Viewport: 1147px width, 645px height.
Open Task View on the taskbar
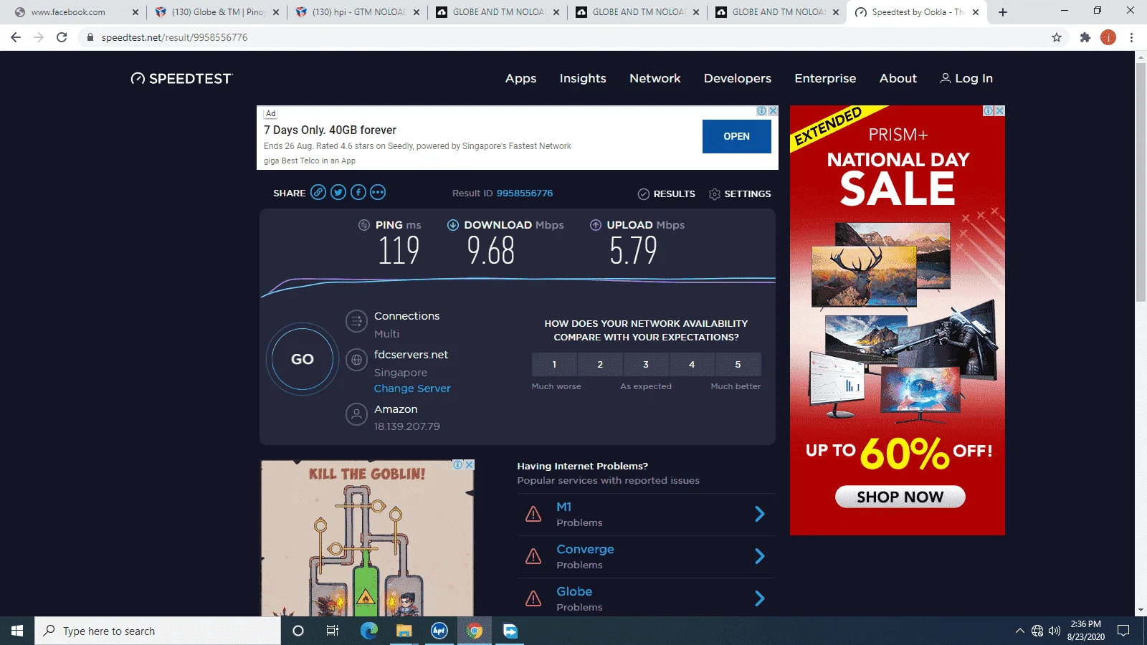click(x=333, y=631)
